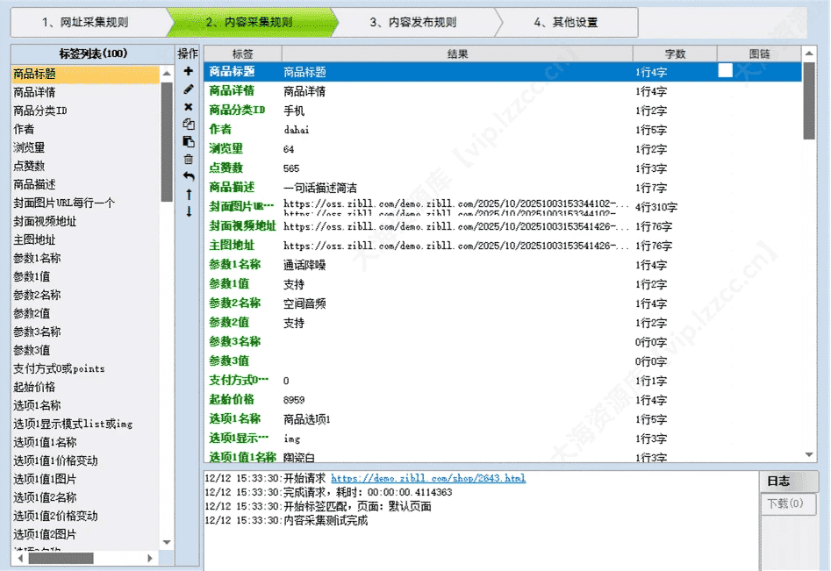This screenshot has width=831, height=571.
Task: Select 点赞数 in the tag list
Action: [x=85, y=166]
